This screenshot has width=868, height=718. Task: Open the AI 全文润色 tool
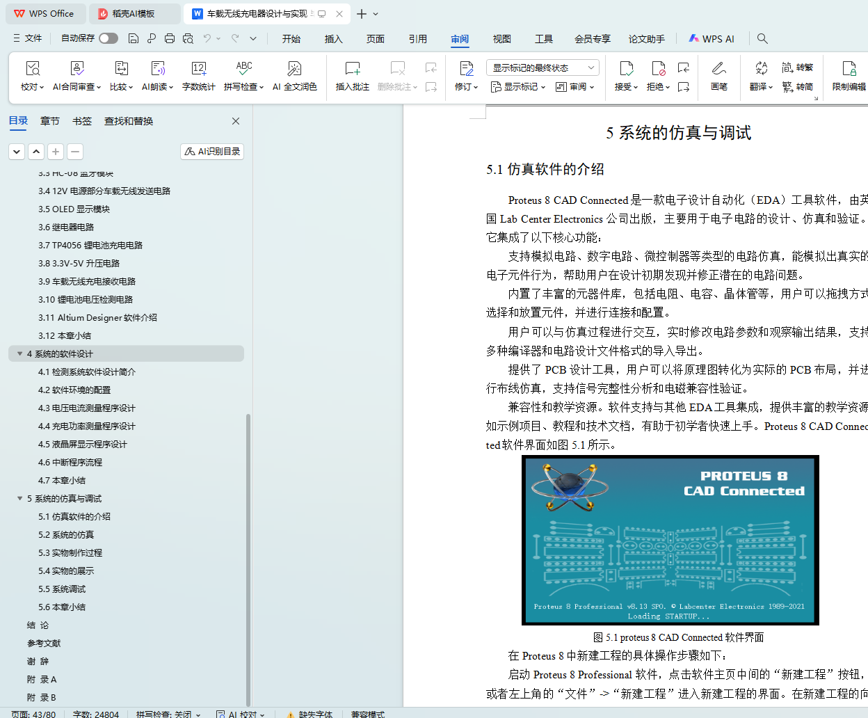click(x=294, y=69)
